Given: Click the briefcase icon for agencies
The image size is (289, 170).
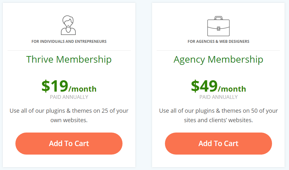Looking at the screenshot, I should coord(218,26).
